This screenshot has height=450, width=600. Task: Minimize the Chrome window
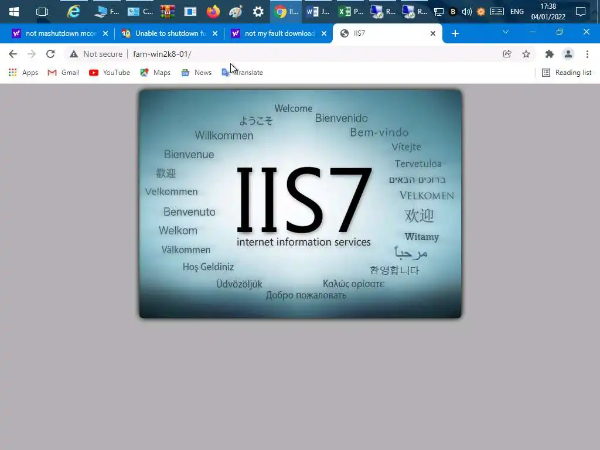point(532,32)
